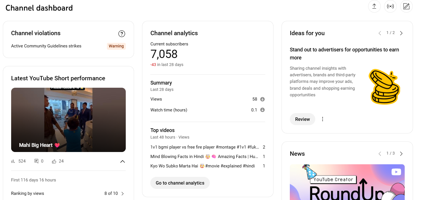Image resolution: width=443 pixels, height=200 pixels.
Task: Open the Go live broadcast icon
Action: point(390,6)
